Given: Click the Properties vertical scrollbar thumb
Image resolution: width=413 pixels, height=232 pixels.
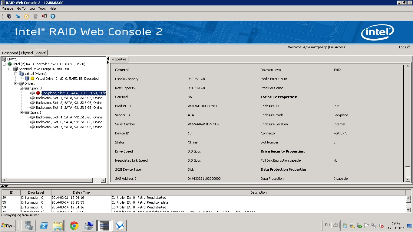Looking at the screenshot, I should coord(408,118).
